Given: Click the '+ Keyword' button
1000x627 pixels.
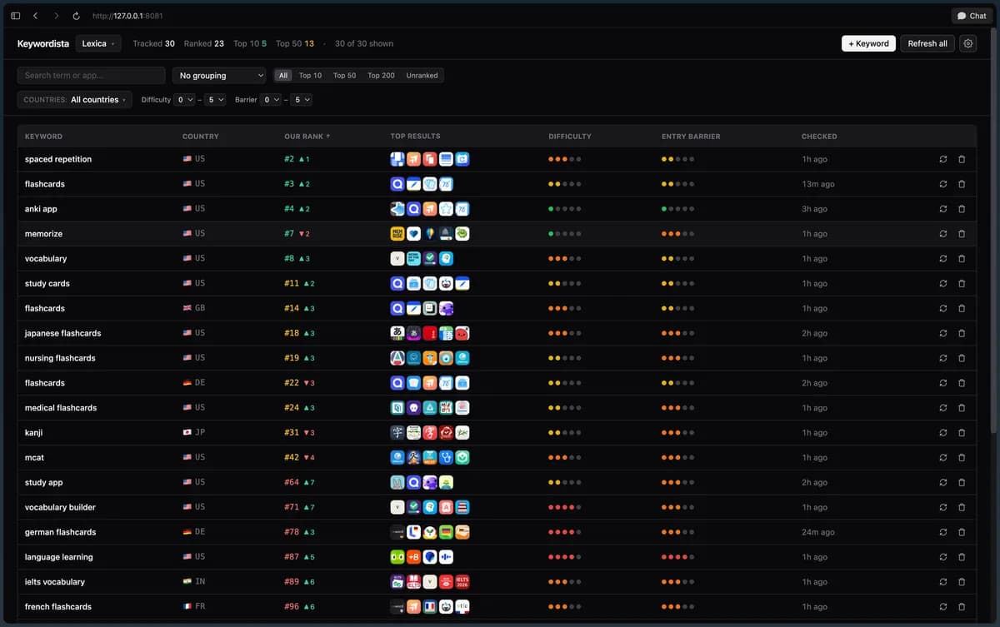Looking at the screenshot, I should click(x=868, y=43).
